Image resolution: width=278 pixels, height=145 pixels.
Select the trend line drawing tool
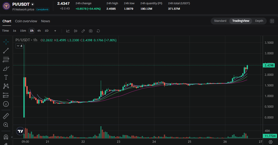6,51
